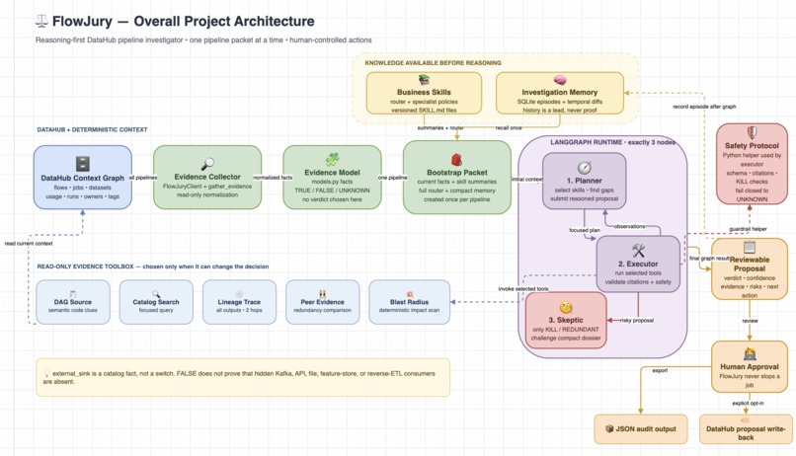
Task: Click the shield icon in Safety Protocol node
Action: point(752,132)
